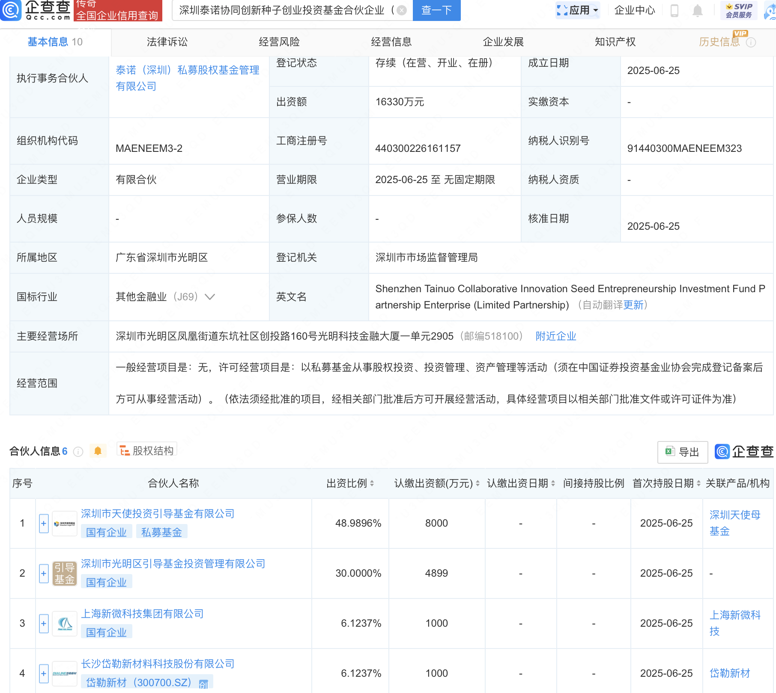Click the 引导基金 logo thumbnail
This screenshot has height=693, width=776.
coord(65,574)
